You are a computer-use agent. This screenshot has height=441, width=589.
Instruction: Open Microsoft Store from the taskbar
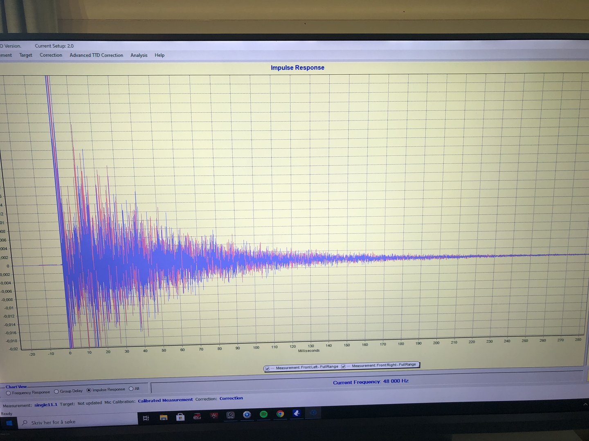click(180, 417)
